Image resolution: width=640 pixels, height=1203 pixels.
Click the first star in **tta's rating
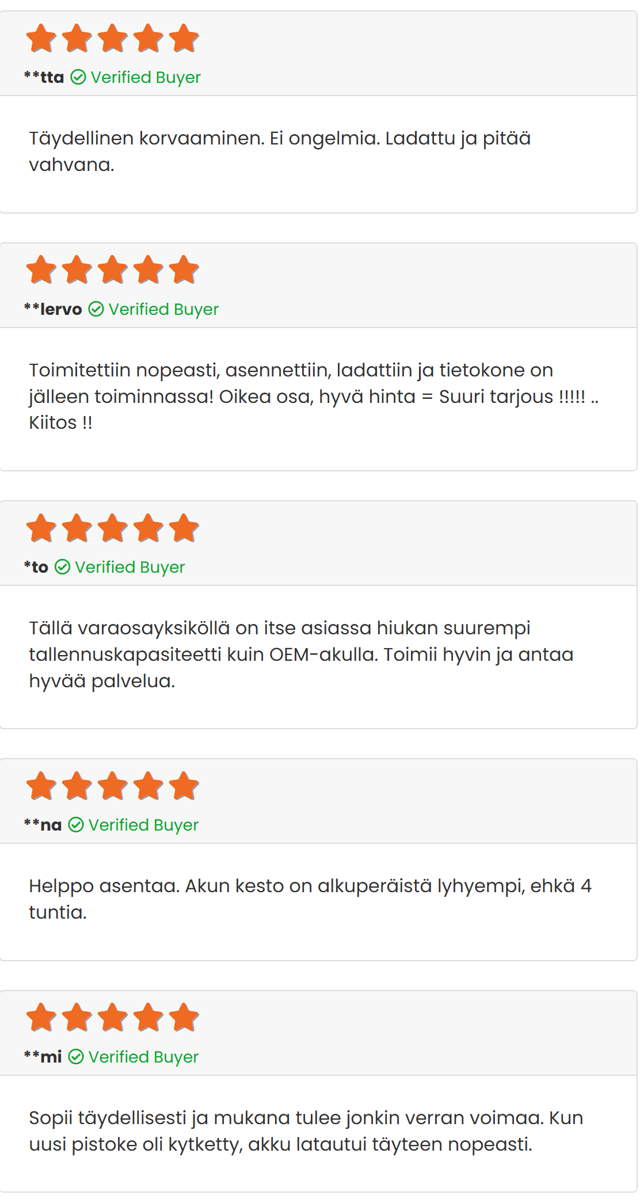pos(41,38)
